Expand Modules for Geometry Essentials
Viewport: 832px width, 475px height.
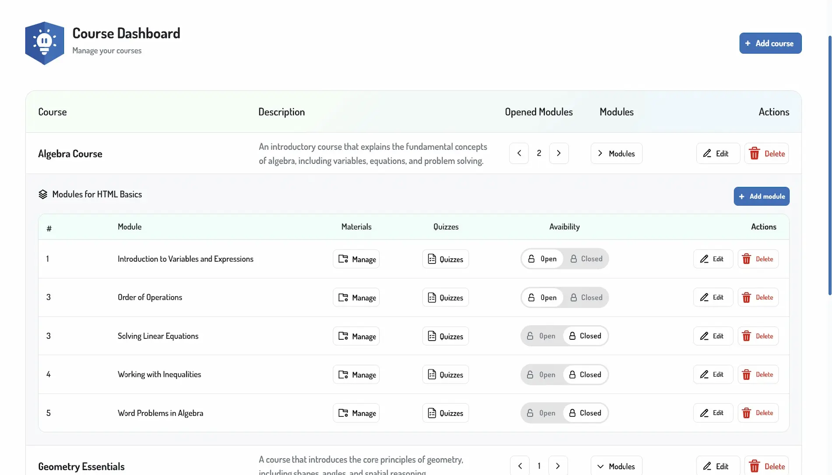tap(617, 466)
